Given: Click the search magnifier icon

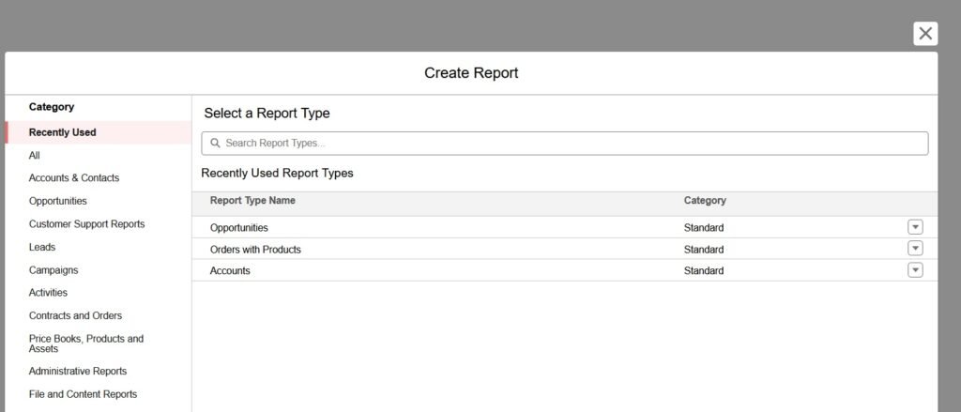Looking at the screenshot, I should click(215, 144).
